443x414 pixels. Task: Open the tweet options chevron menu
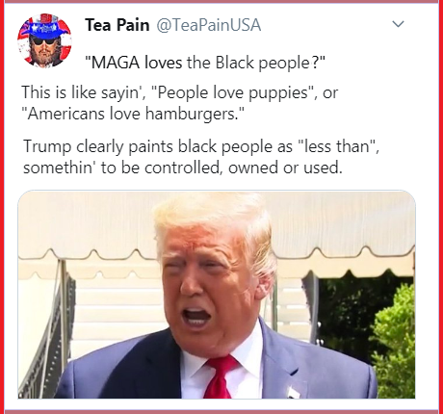tap(398, 24)
